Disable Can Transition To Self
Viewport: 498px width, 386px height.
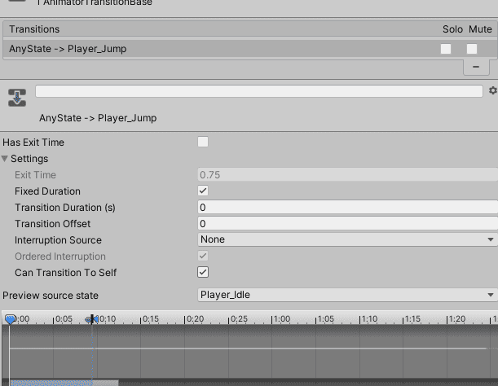point(203,272)
